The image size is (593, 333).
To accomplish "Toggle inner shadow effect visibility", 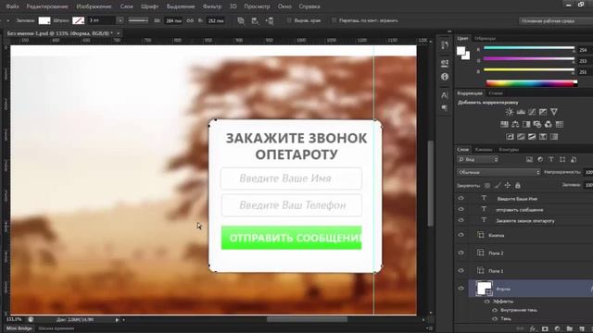I will pos(495,310).
